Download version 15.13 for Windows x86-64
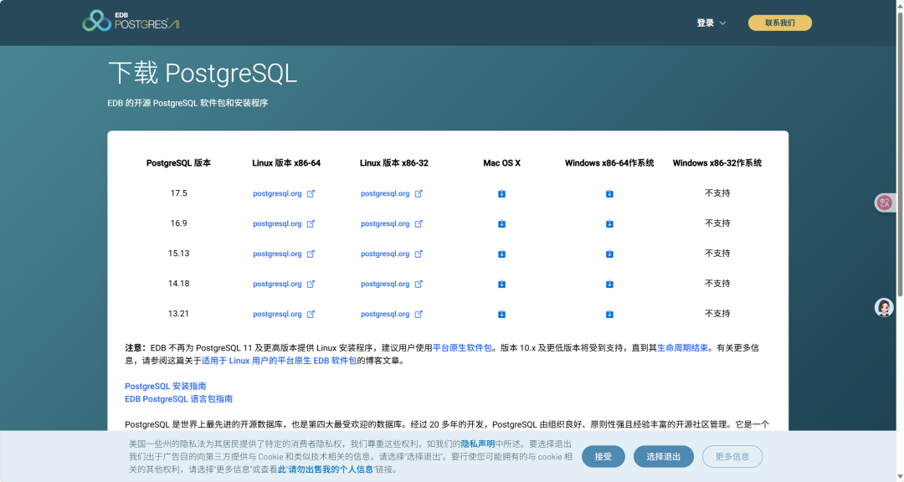The image size is (904, 482). (609, 254)
